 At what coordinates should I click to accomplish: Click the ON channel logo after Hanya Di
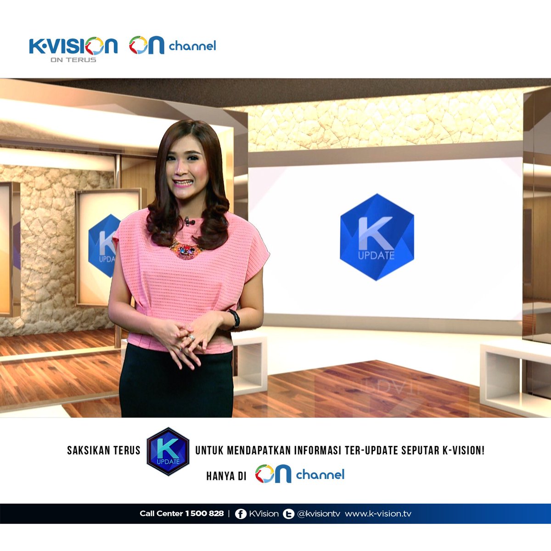(x=300, y=474)
